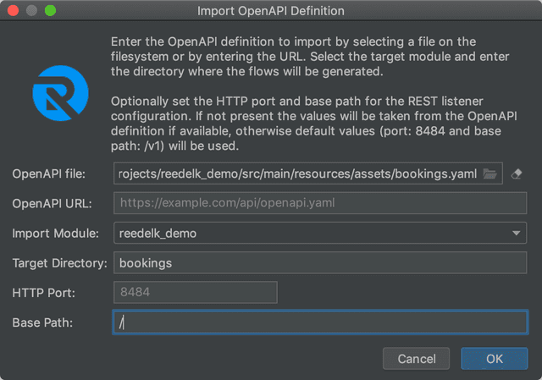Screen dimensions: 542x380
Task: Click the Import OpenAPI Definition title bar
Action: [271, 11]
